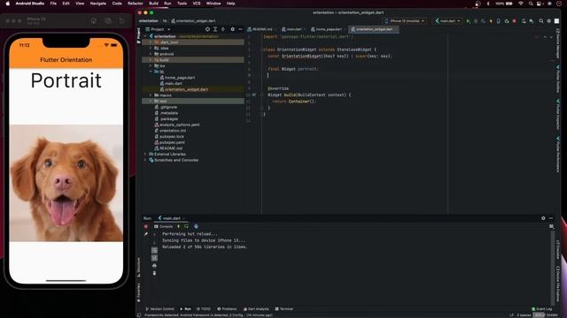
Task: Select pubspec.yaml in project tree
Action: pos(172,142)
